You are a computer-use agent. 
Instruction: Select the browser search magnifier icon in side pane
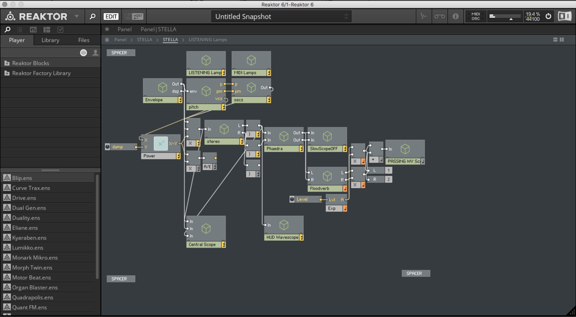[x=7, y=30]
